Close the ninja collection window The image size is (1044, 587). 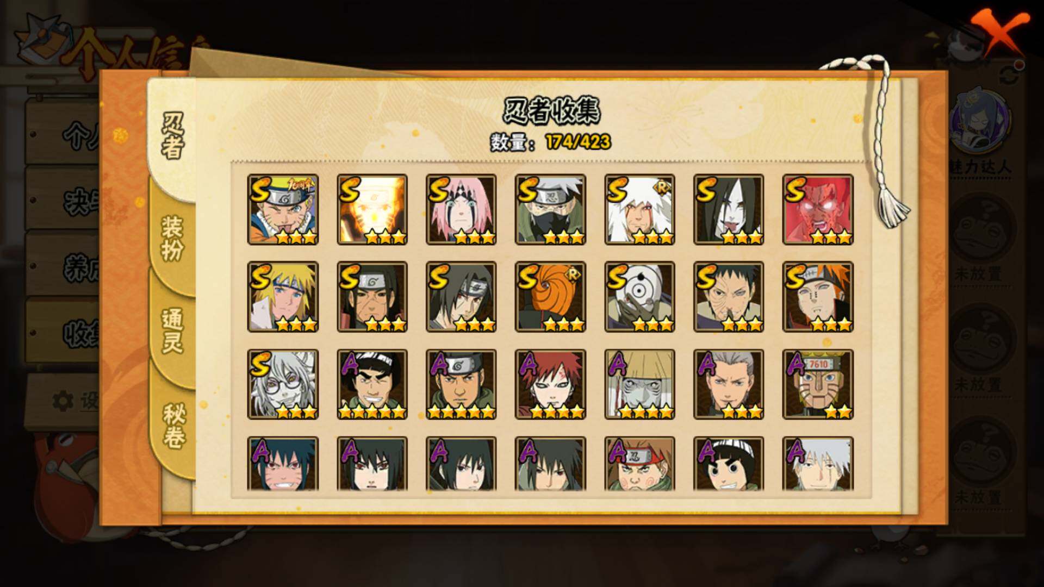(999, 32)
